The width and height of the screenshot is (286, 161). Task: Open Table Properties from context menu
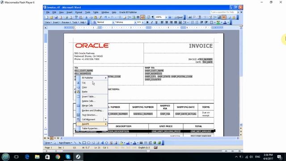click(92, 128)
